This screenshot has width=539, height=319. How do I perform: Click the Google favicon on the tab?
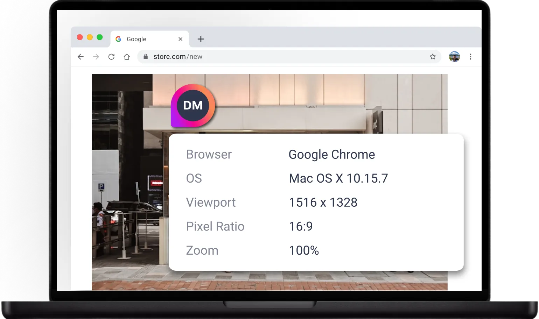point(118,39)
